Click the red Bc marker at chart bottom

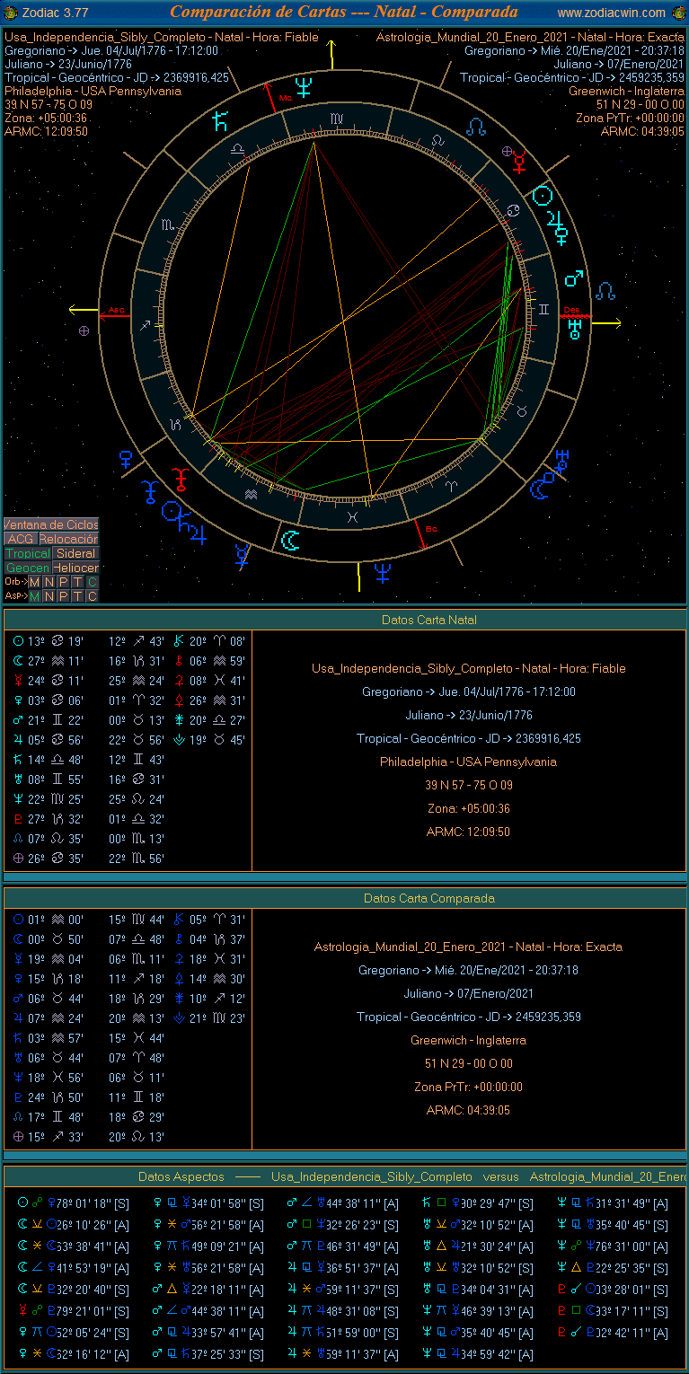coord(430,529)
